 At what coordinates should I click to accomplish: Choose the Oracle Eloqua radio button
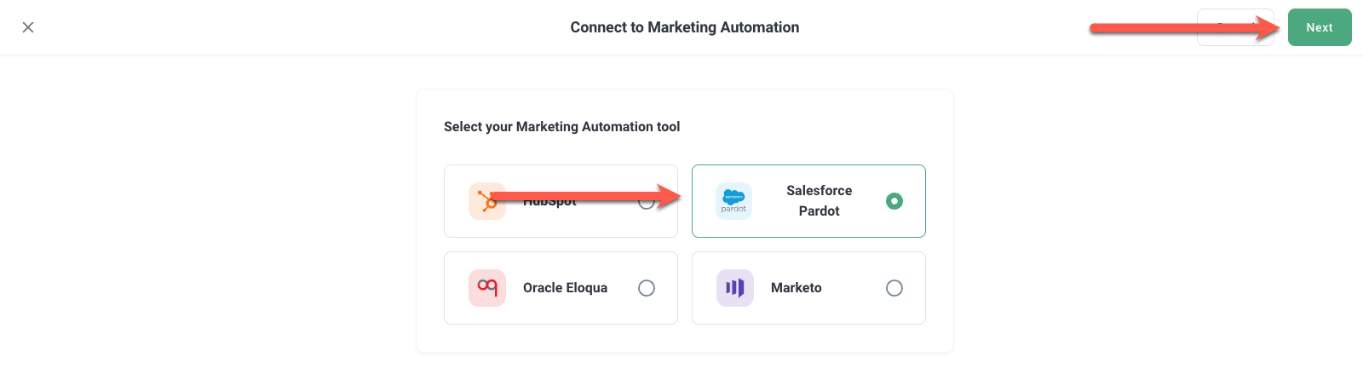click(647, 288)
